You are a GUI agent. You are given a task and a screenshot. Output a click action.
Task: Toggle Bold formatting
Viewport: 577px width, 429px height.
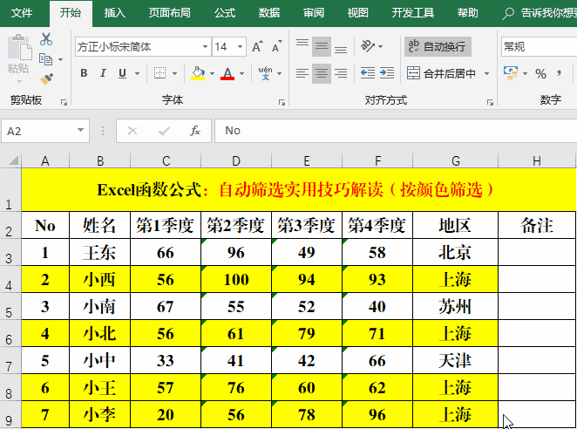click(x=85, y=73)
